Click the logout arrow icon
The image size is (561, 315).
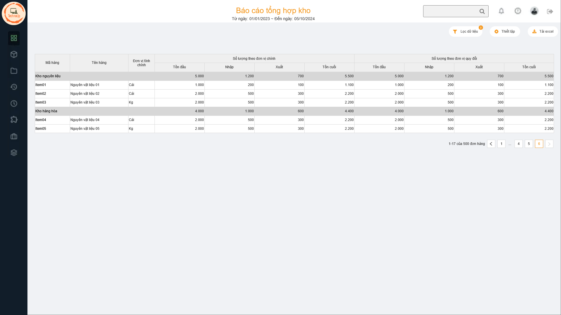[550, 11]
